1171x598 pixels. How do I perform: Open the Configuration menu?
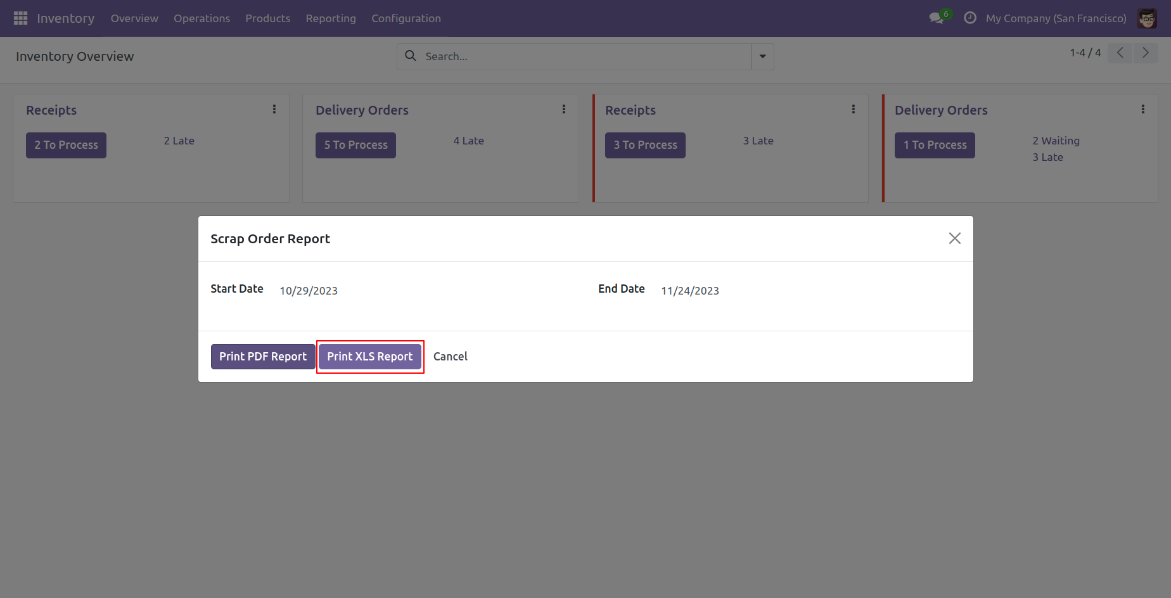tap(406, 18)
